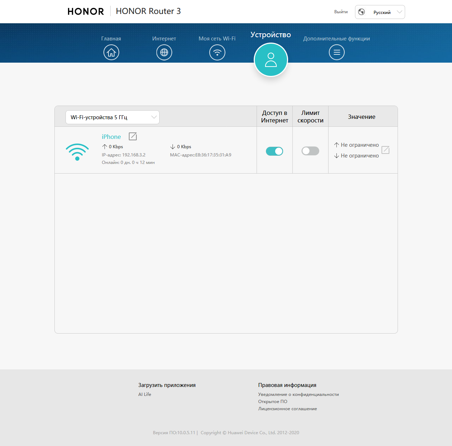
Task: Disable internet access for iPhone
Action: point(274,151)
